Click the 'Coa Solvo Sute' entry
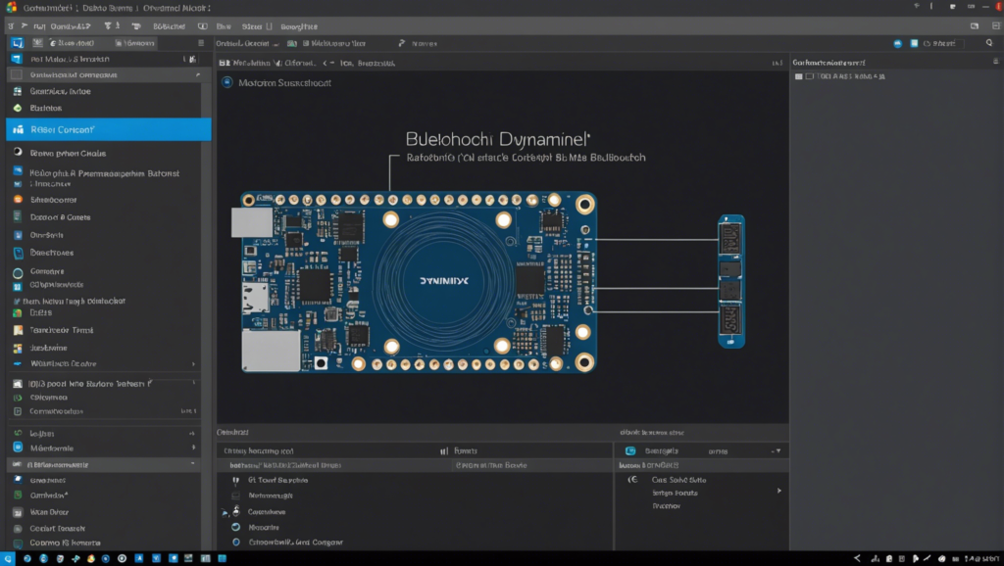 pyautogui.click(x=678, y=480)
